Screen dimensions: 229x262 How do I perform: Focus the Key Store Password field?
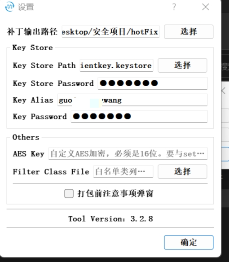[x=153, y=83]
